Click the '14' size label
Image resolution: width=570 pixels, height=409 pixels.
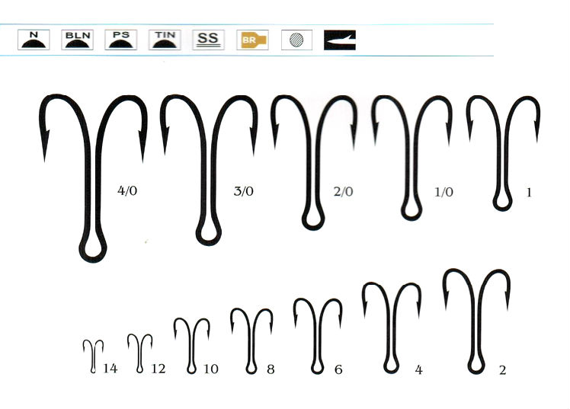(x=110, y=369)
